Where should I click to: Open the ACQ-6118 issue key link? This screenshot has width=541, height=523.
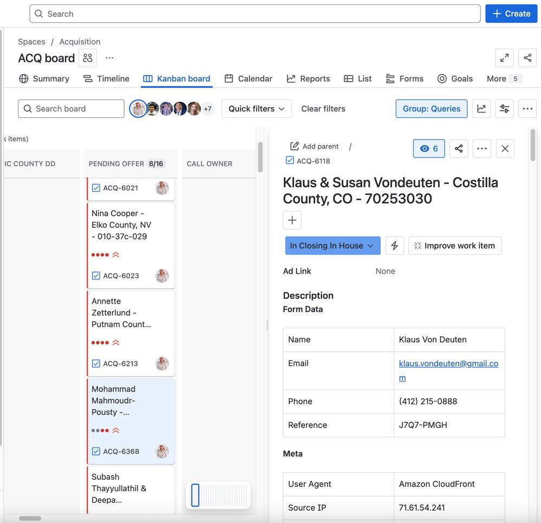point(313,161)
